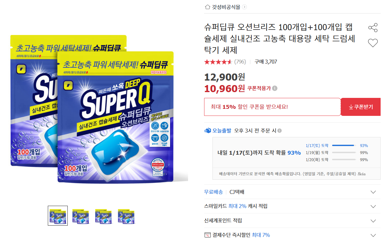The height and width of the screenshot is (242, 388).
Task: Click the home icon beside 갓성비공식몰
Action: [207, 7]
